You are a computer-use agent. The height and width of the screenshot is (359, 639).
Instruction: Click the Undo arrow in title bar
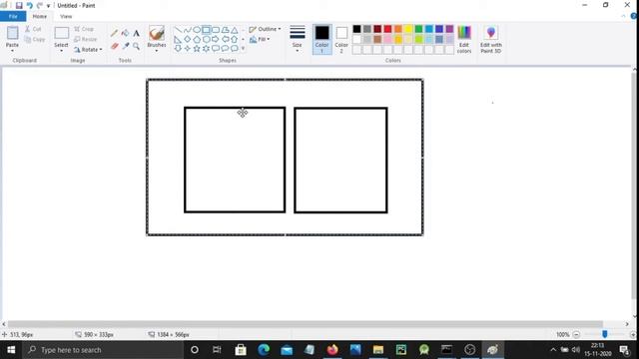(x=29, y=5)
